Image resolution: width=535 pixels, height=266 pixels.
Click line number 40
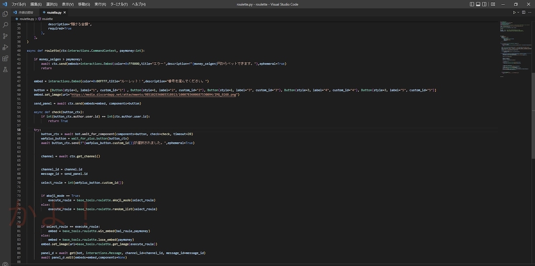19,50
